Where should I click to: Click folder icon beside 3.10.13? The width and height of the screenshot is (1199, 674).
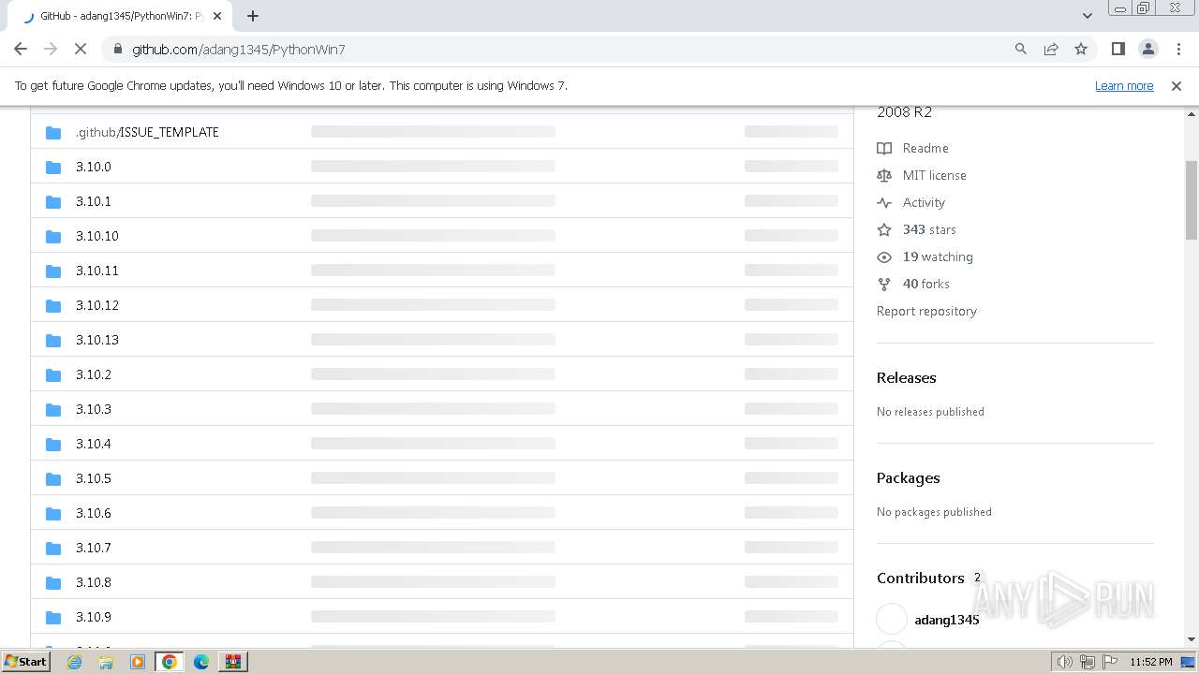point(53,341)
